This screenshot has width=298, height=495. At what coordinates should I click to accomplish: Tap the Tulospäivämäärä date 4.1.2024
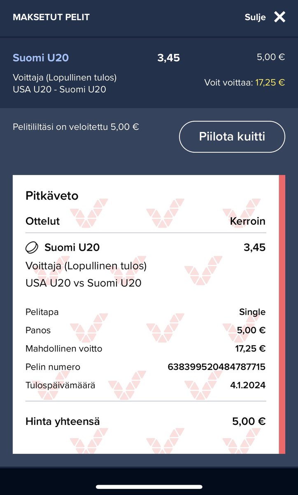tap(248, 385)
